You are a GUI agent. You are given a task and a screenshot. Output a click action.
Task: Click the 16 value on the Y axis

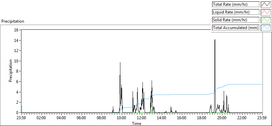click(x=16, y=30)
